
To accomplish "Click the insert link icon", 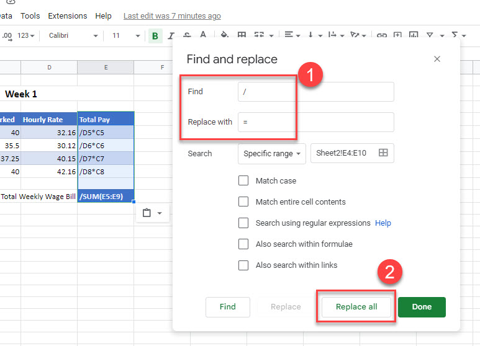I will 382,36.
